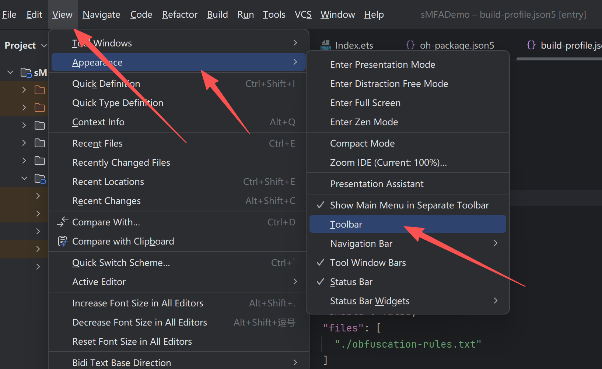
Task: Switch to the Index.ets tab
Action: click(x=347, y=45)
